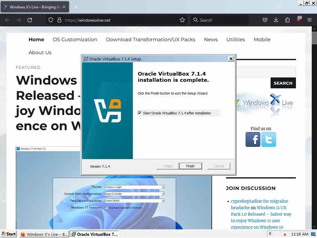Click the website sidebar search field
Viewport: 317px width, 238px height.
(x=266, y=72)
